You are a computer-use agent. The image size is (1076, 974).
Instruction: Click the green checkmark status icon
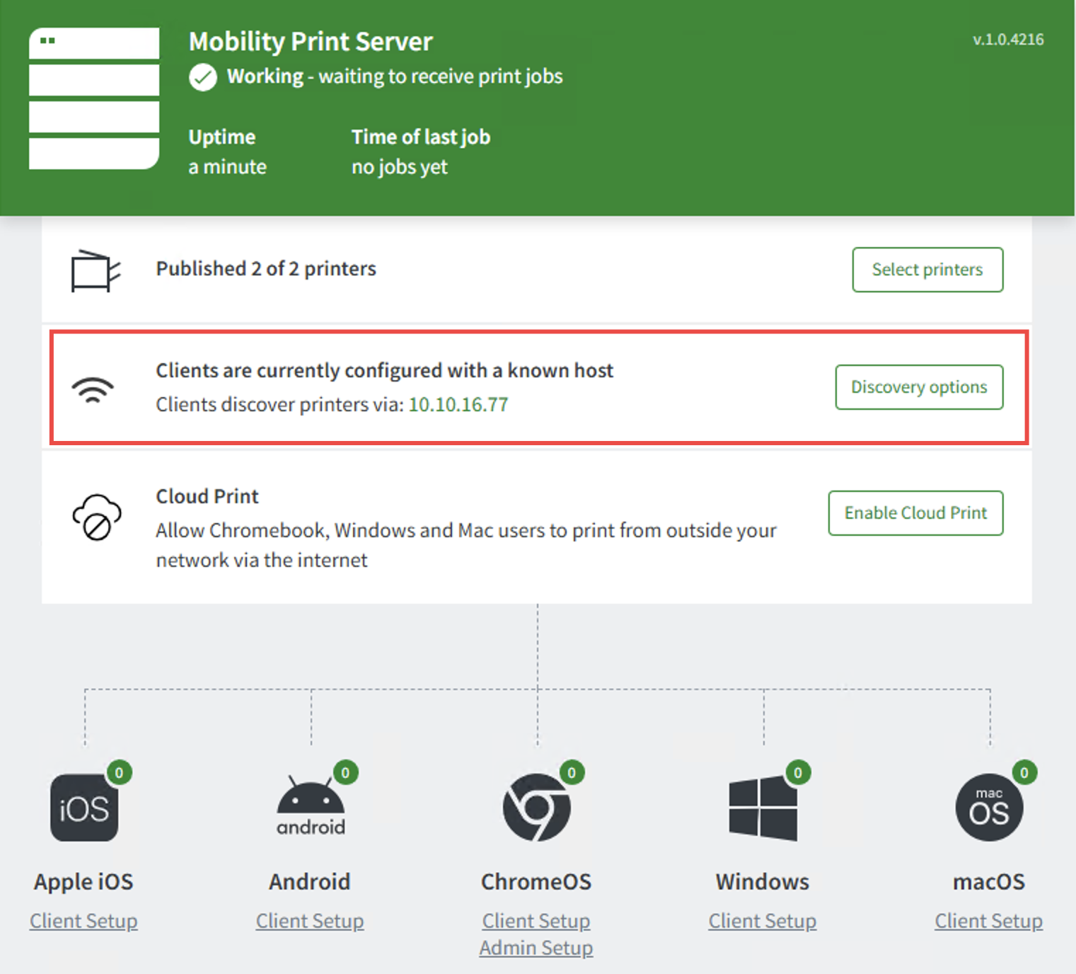203,77
